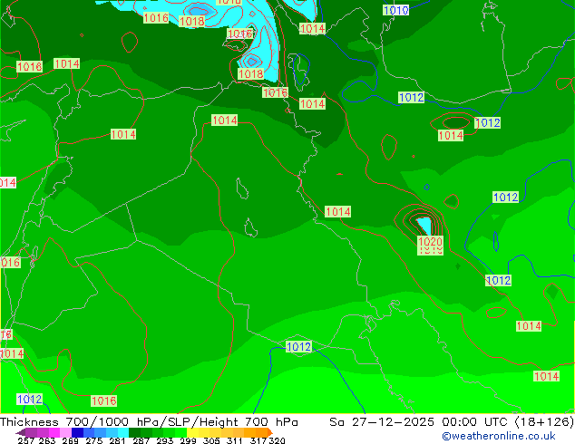Select the dark blue legend swatch
Screen dimensions: 575x444
coord(77,432)
